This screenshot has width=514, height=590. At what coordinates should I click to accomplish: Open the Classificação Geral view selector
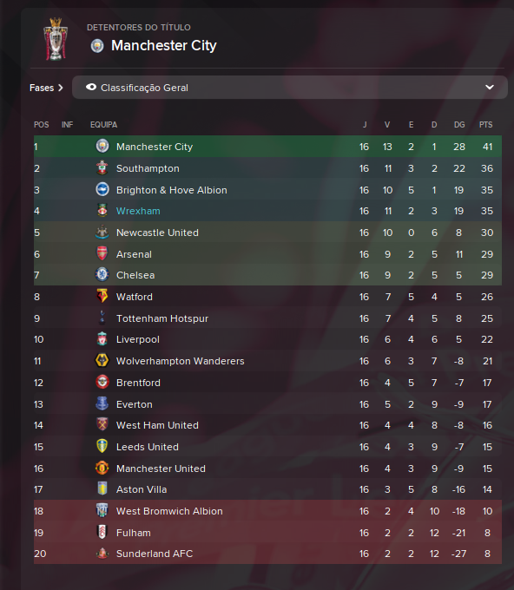click(x=290, y=88)
